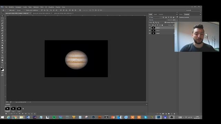Select the Eraser tool
This screenshot has width=221, height=124.
2,40
